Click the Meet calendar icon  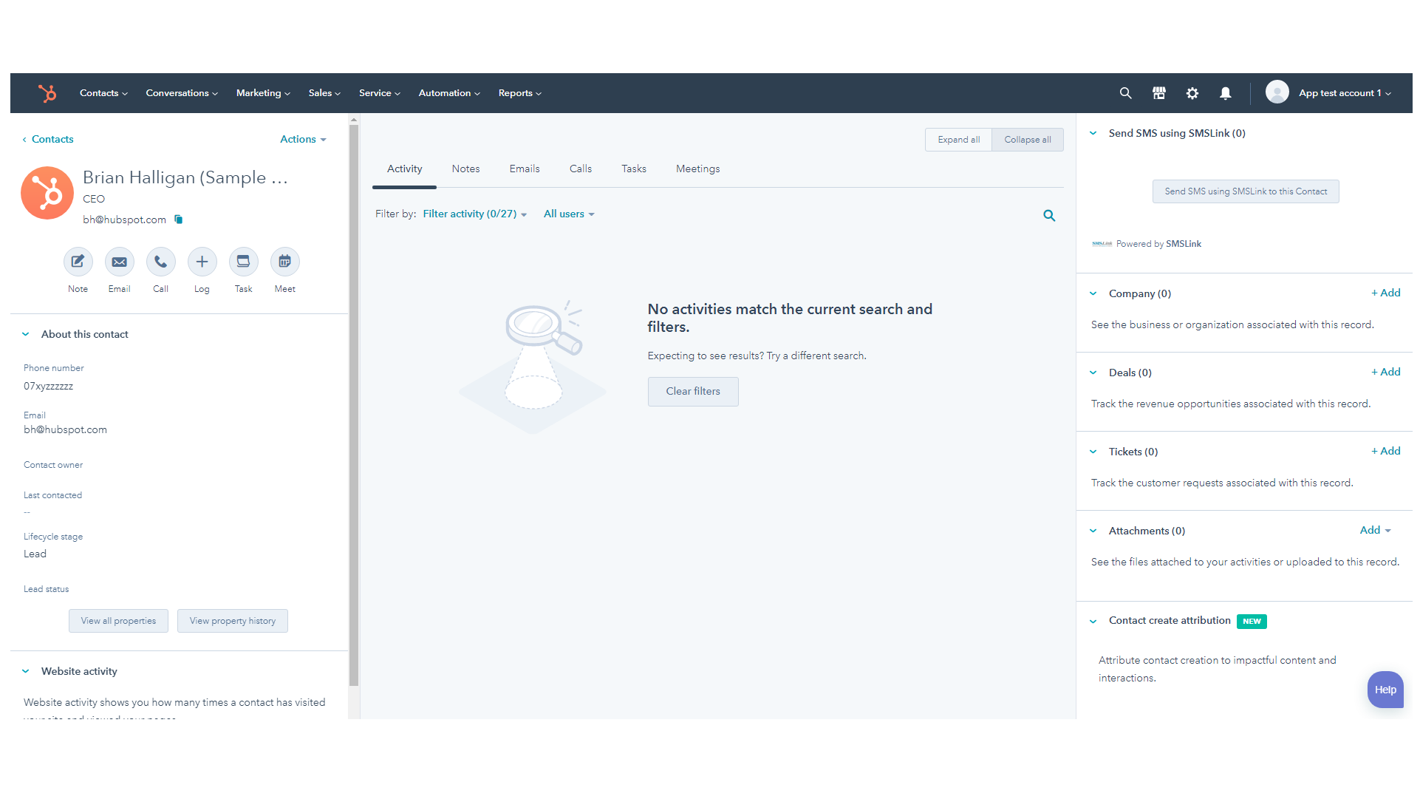point(284,262)
